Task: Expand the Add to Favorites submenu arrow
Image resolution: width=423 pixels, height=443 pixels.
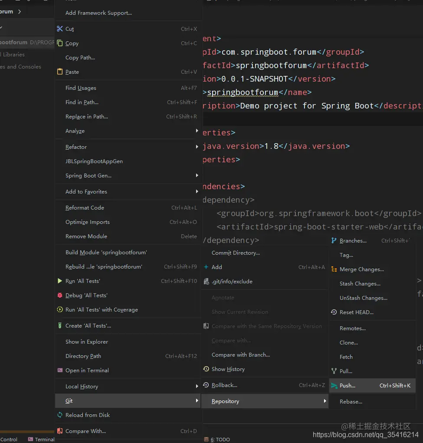Action: tap(197, 191)
